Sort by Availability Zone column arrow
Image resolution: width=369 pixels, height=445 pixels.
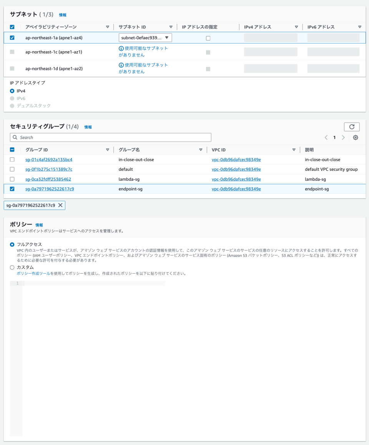point(107,27)
